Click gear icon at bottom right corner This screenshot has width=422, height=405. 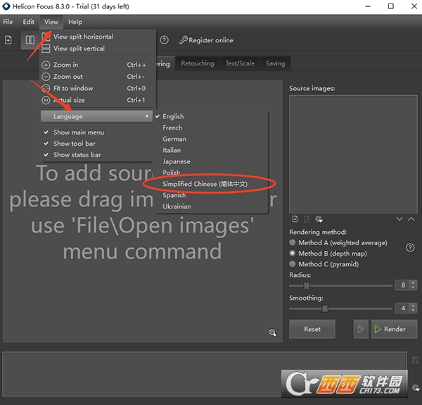416,388
